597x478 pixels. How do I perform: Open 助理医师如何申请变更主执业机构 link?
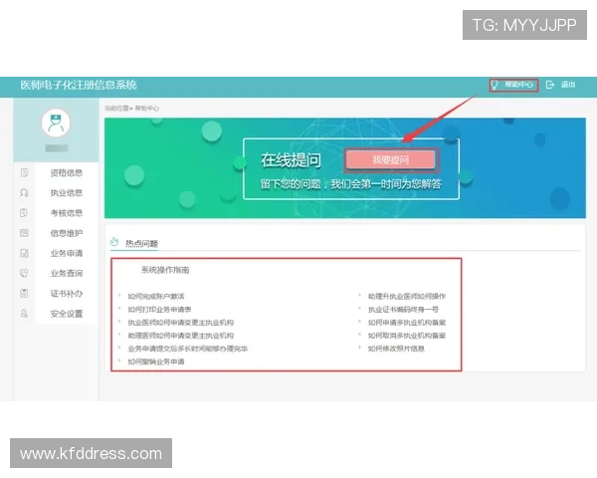point(181,336)
